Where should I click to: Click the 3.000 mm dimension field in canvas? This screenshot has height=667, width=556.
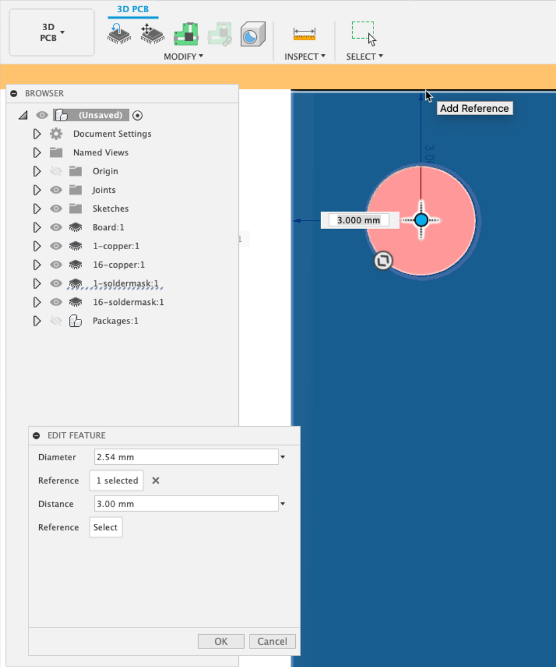coord(359,220)
